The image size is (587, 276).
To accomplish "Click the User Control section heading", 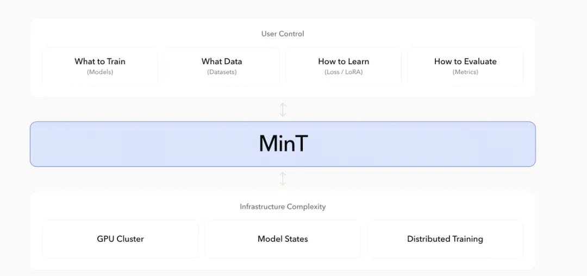I will (283, 34).
